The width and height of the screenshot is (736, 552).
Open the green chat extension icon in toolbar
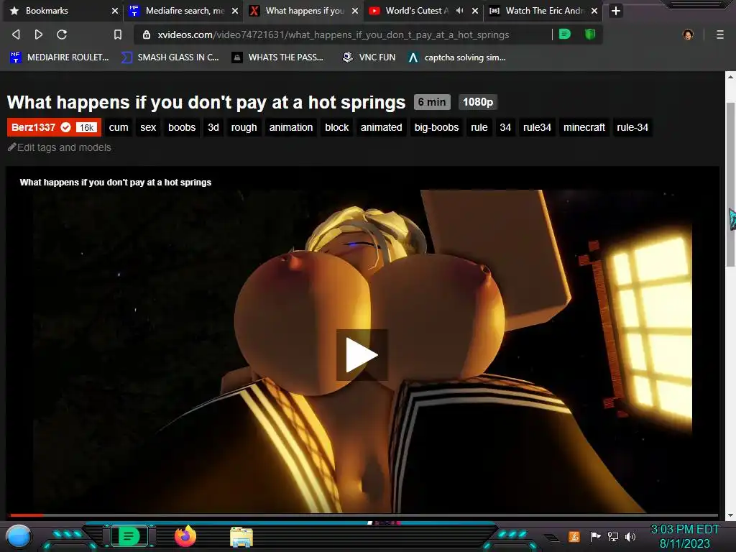pyautogui.click(x=565, y=34)
